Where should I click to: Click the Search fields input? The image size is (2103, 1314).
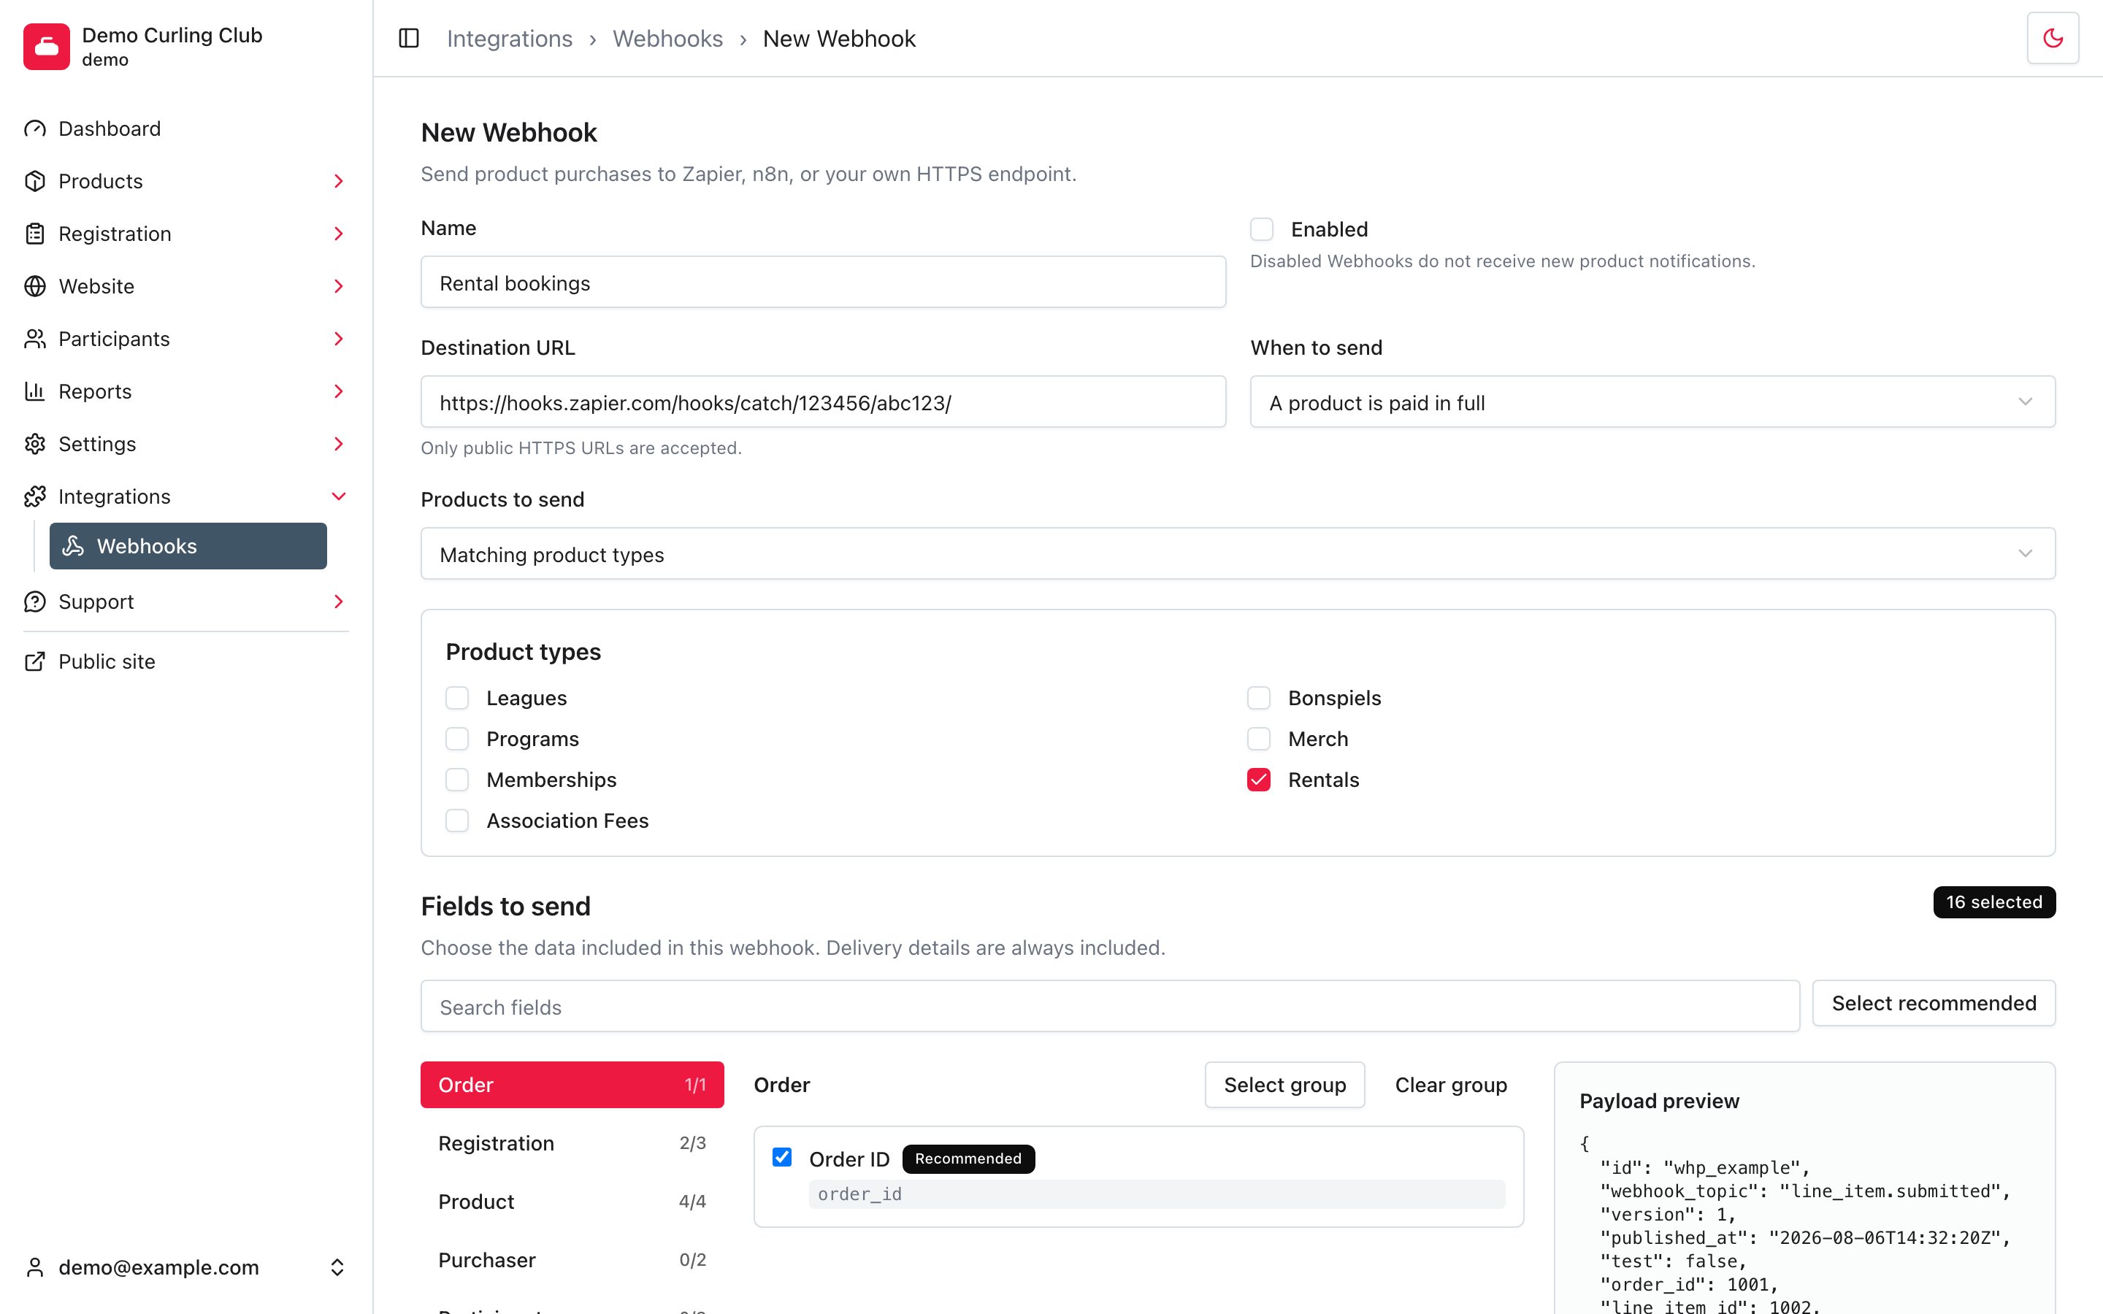(x=1110, y=1007)
